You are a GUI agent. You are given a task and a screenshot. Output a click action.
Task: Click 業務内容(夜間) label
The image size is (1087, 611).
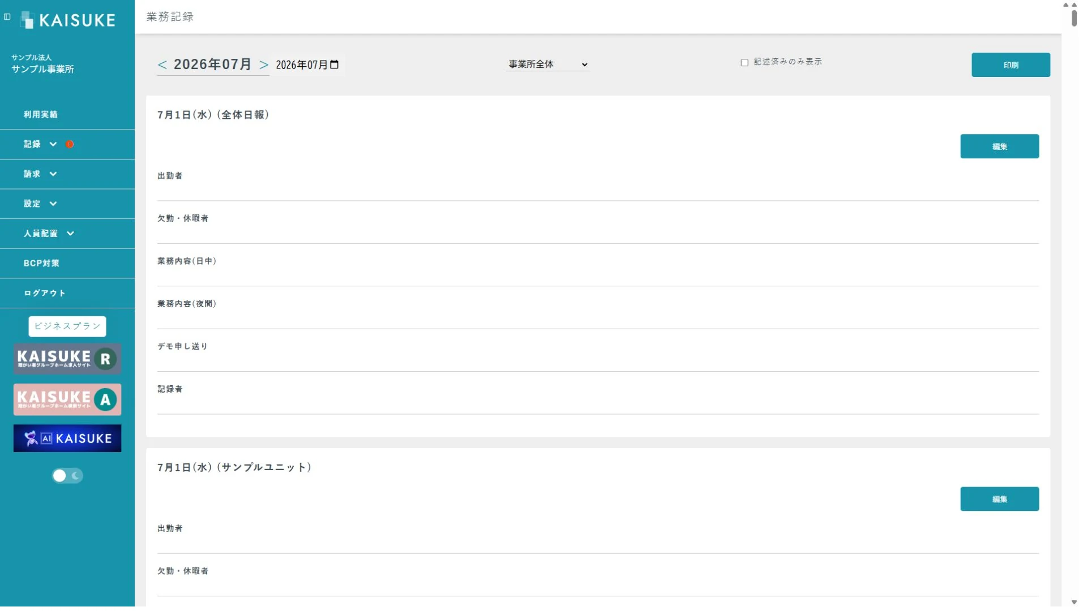[187, 304]
